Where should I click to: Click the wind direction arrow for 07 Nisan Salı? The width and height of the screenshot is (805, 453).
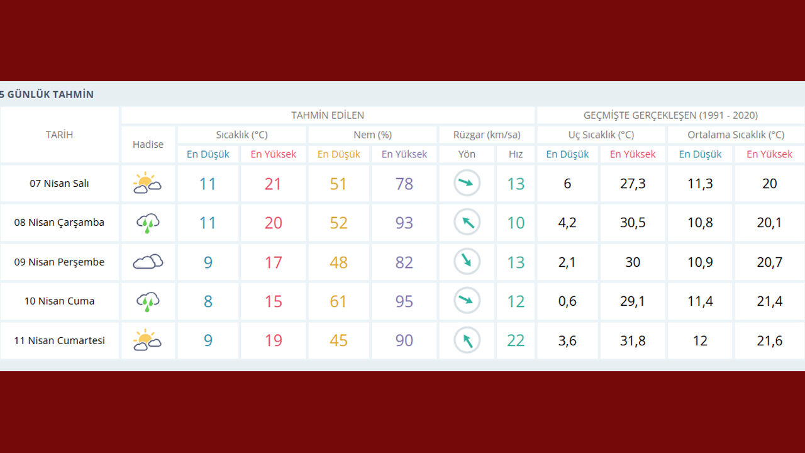(x=467, y=183)
